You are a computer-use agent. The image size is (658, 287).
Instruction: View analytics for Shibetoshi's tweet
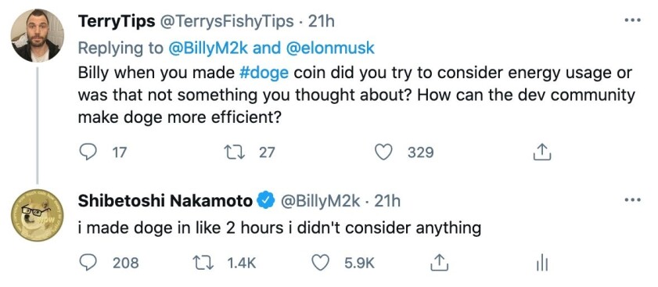pyautogui.click(x=541, y=264)
